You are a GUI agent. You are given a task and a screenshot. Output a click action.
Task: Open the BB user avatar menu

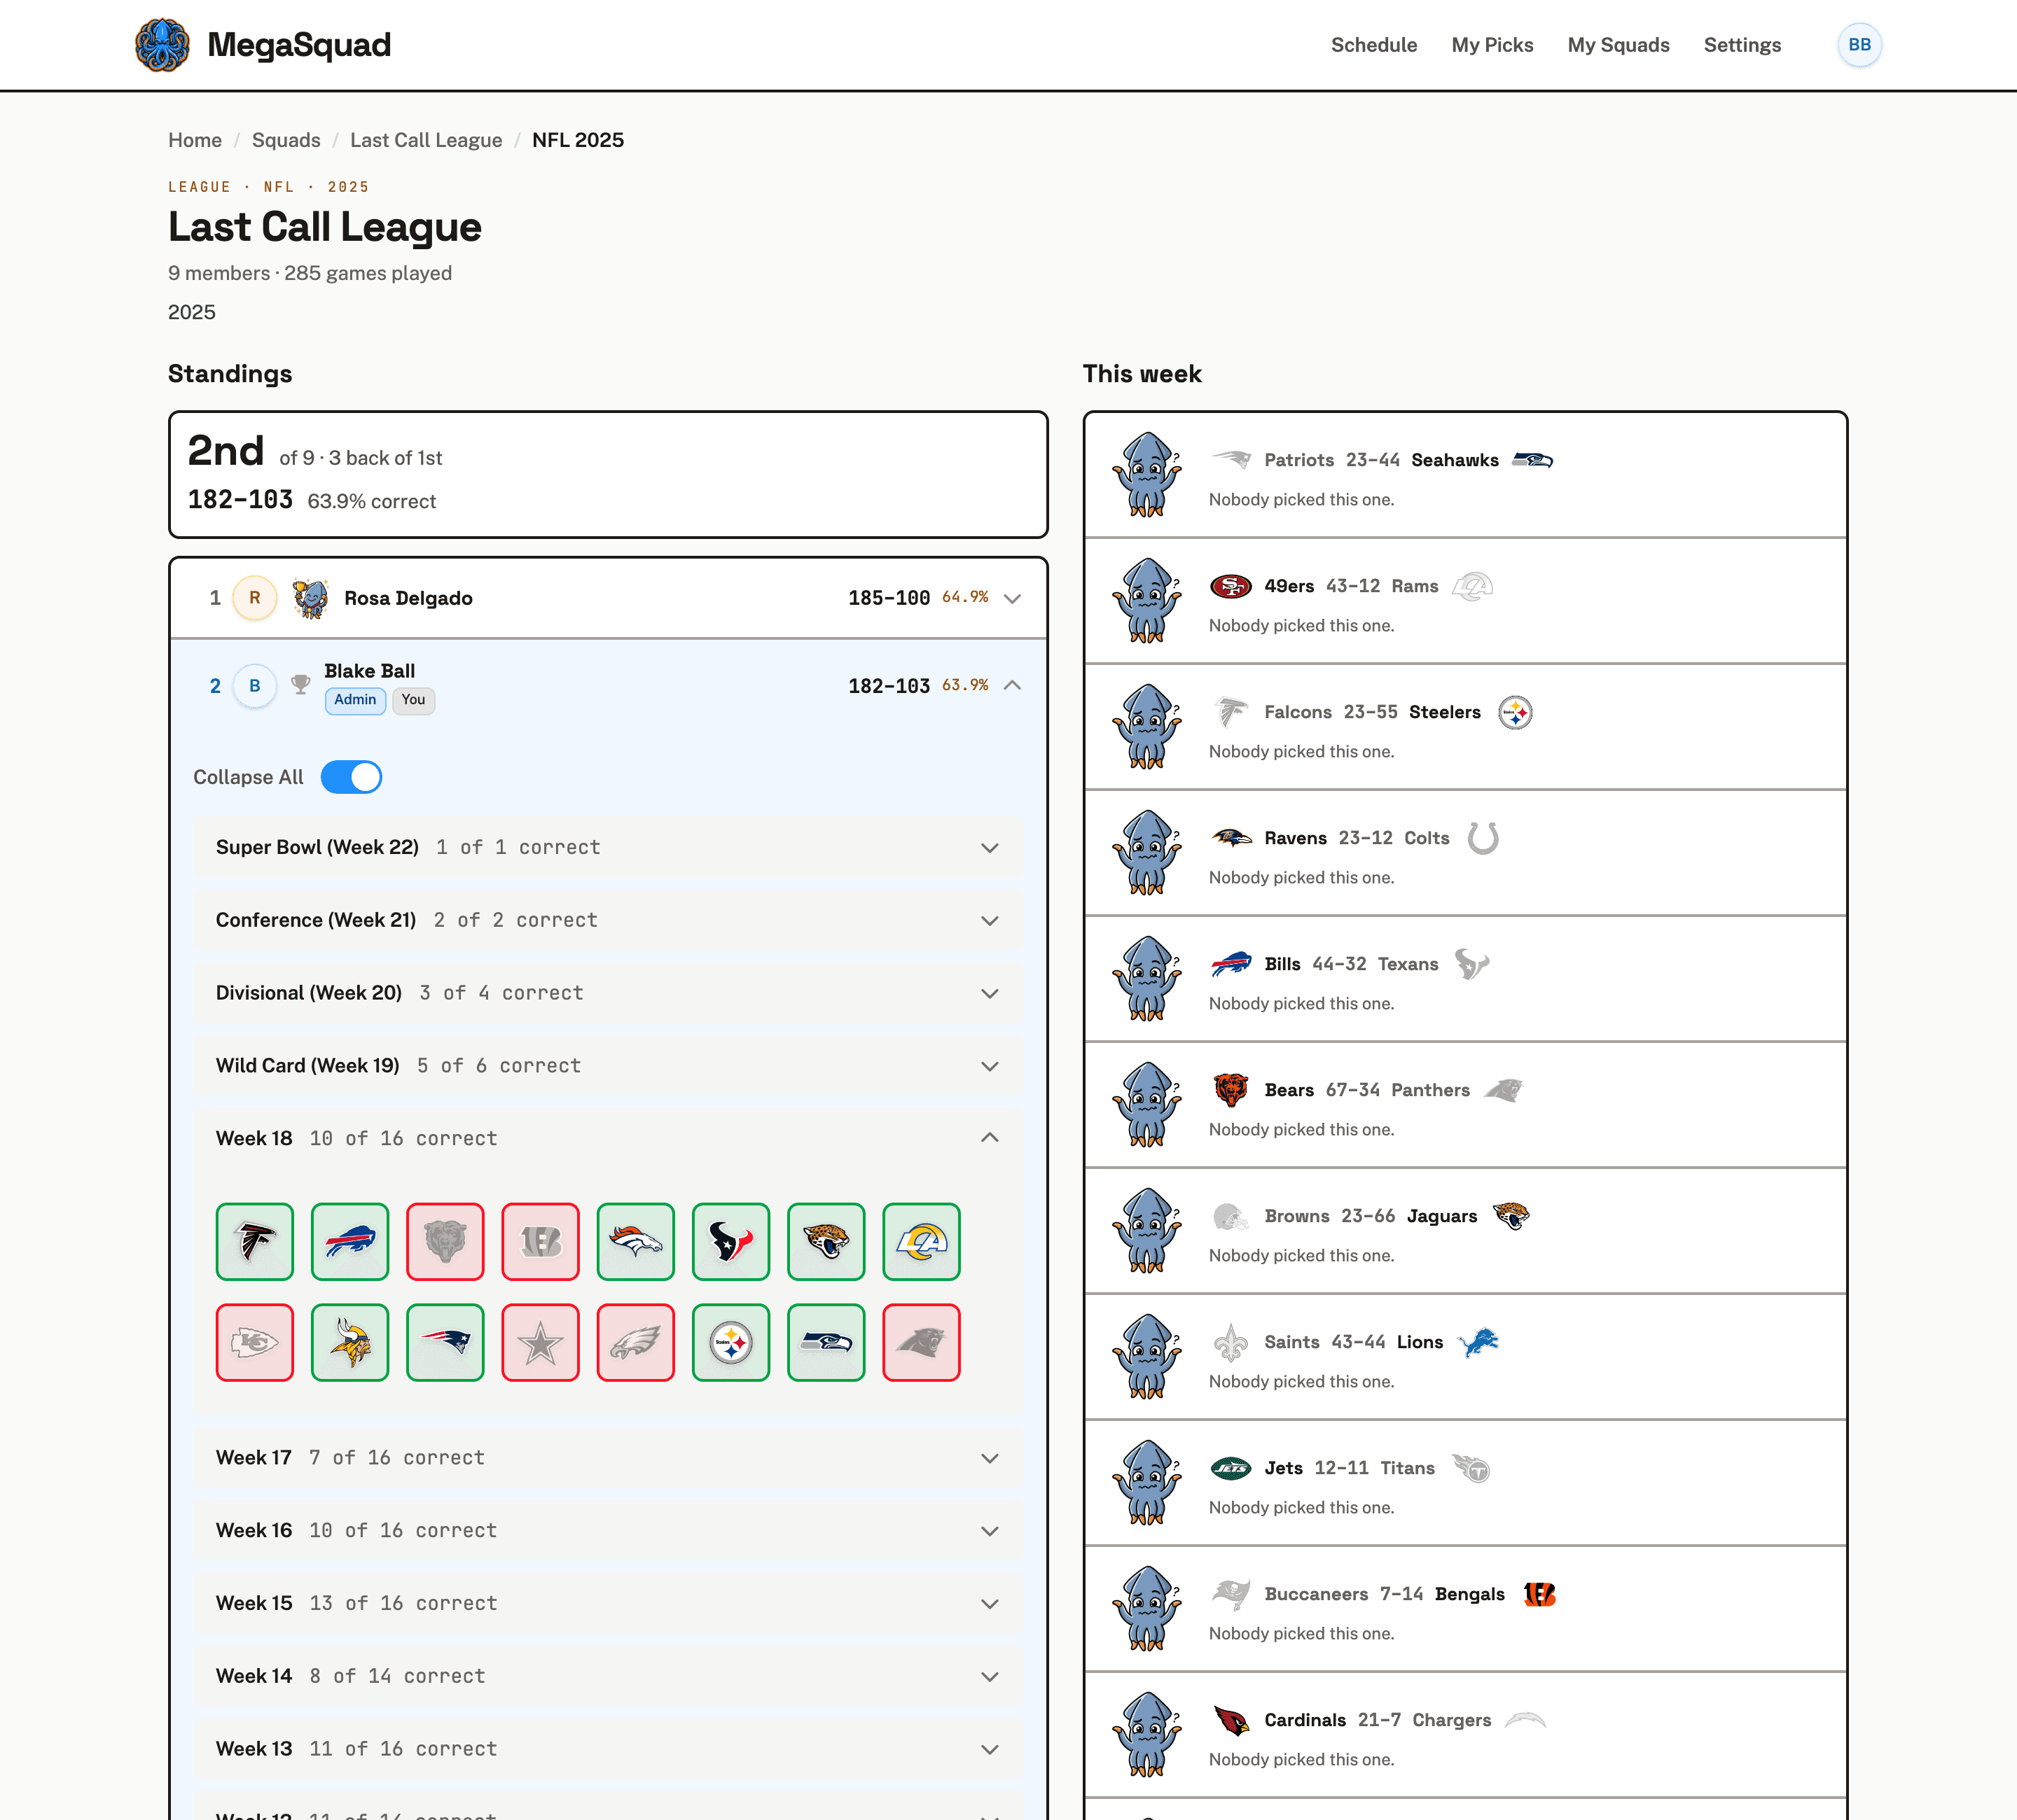(1859, 45)
